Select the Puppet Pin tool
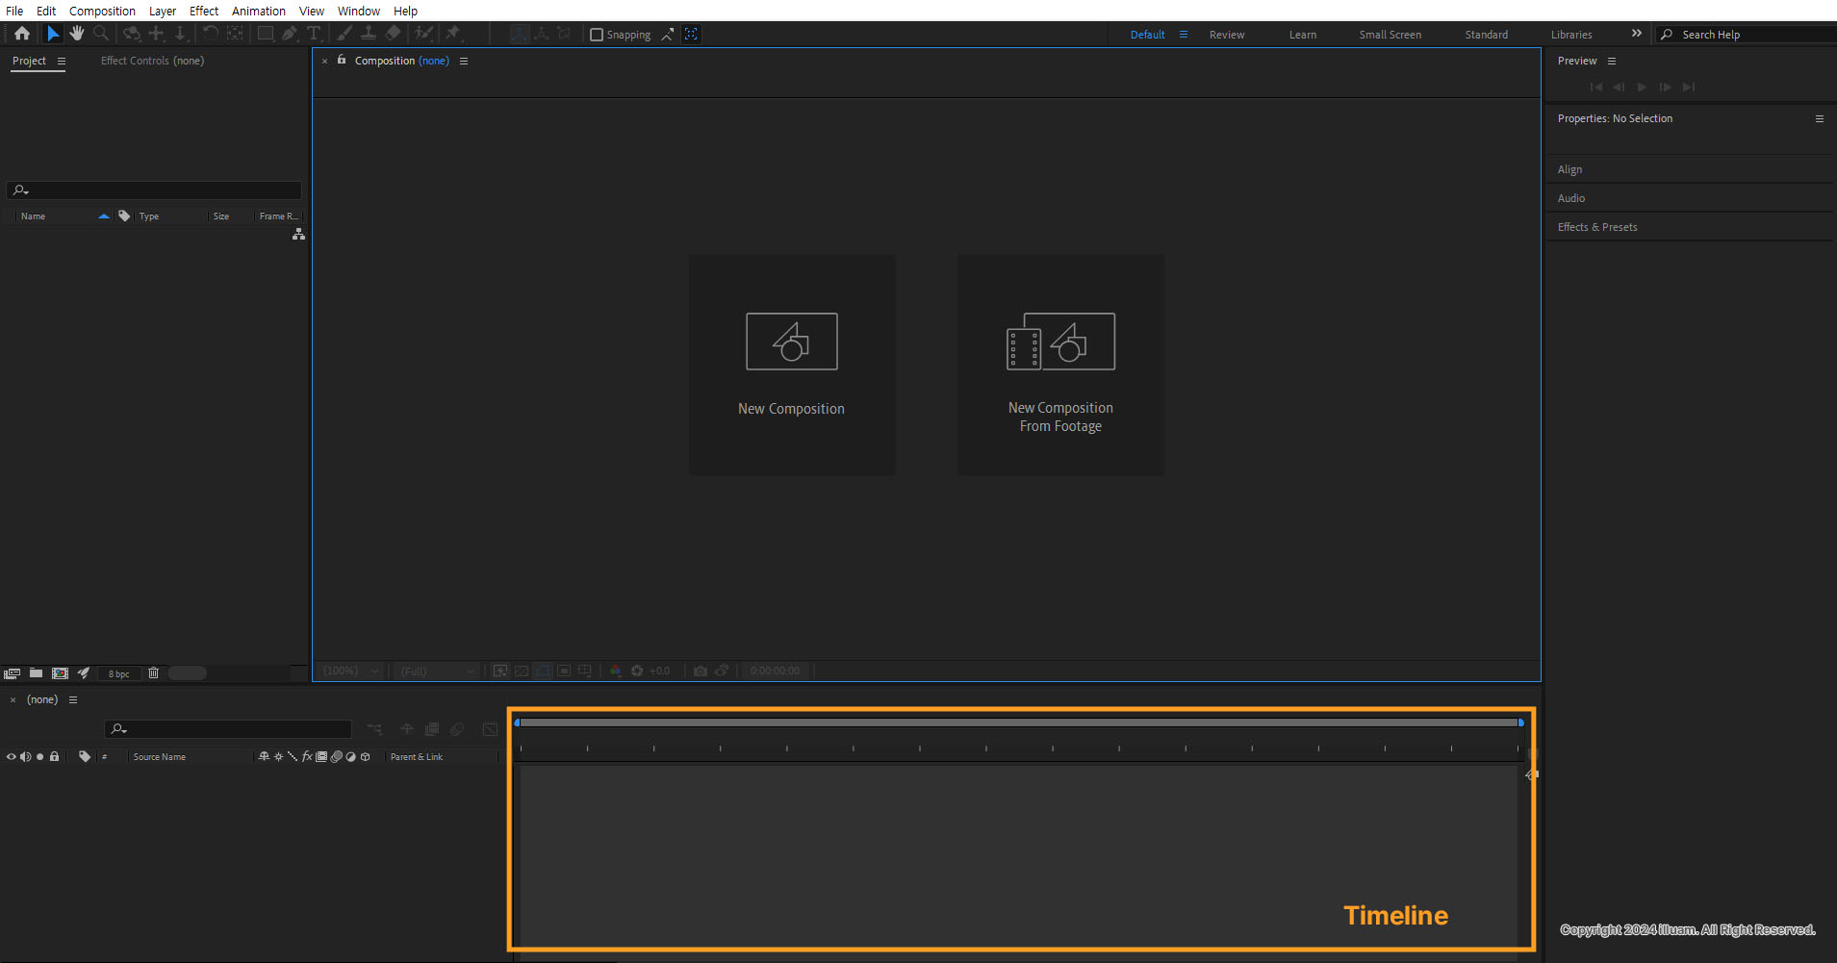Image resolution: width=1837 pixels, height=963 pixels. [x=453, y=34]
